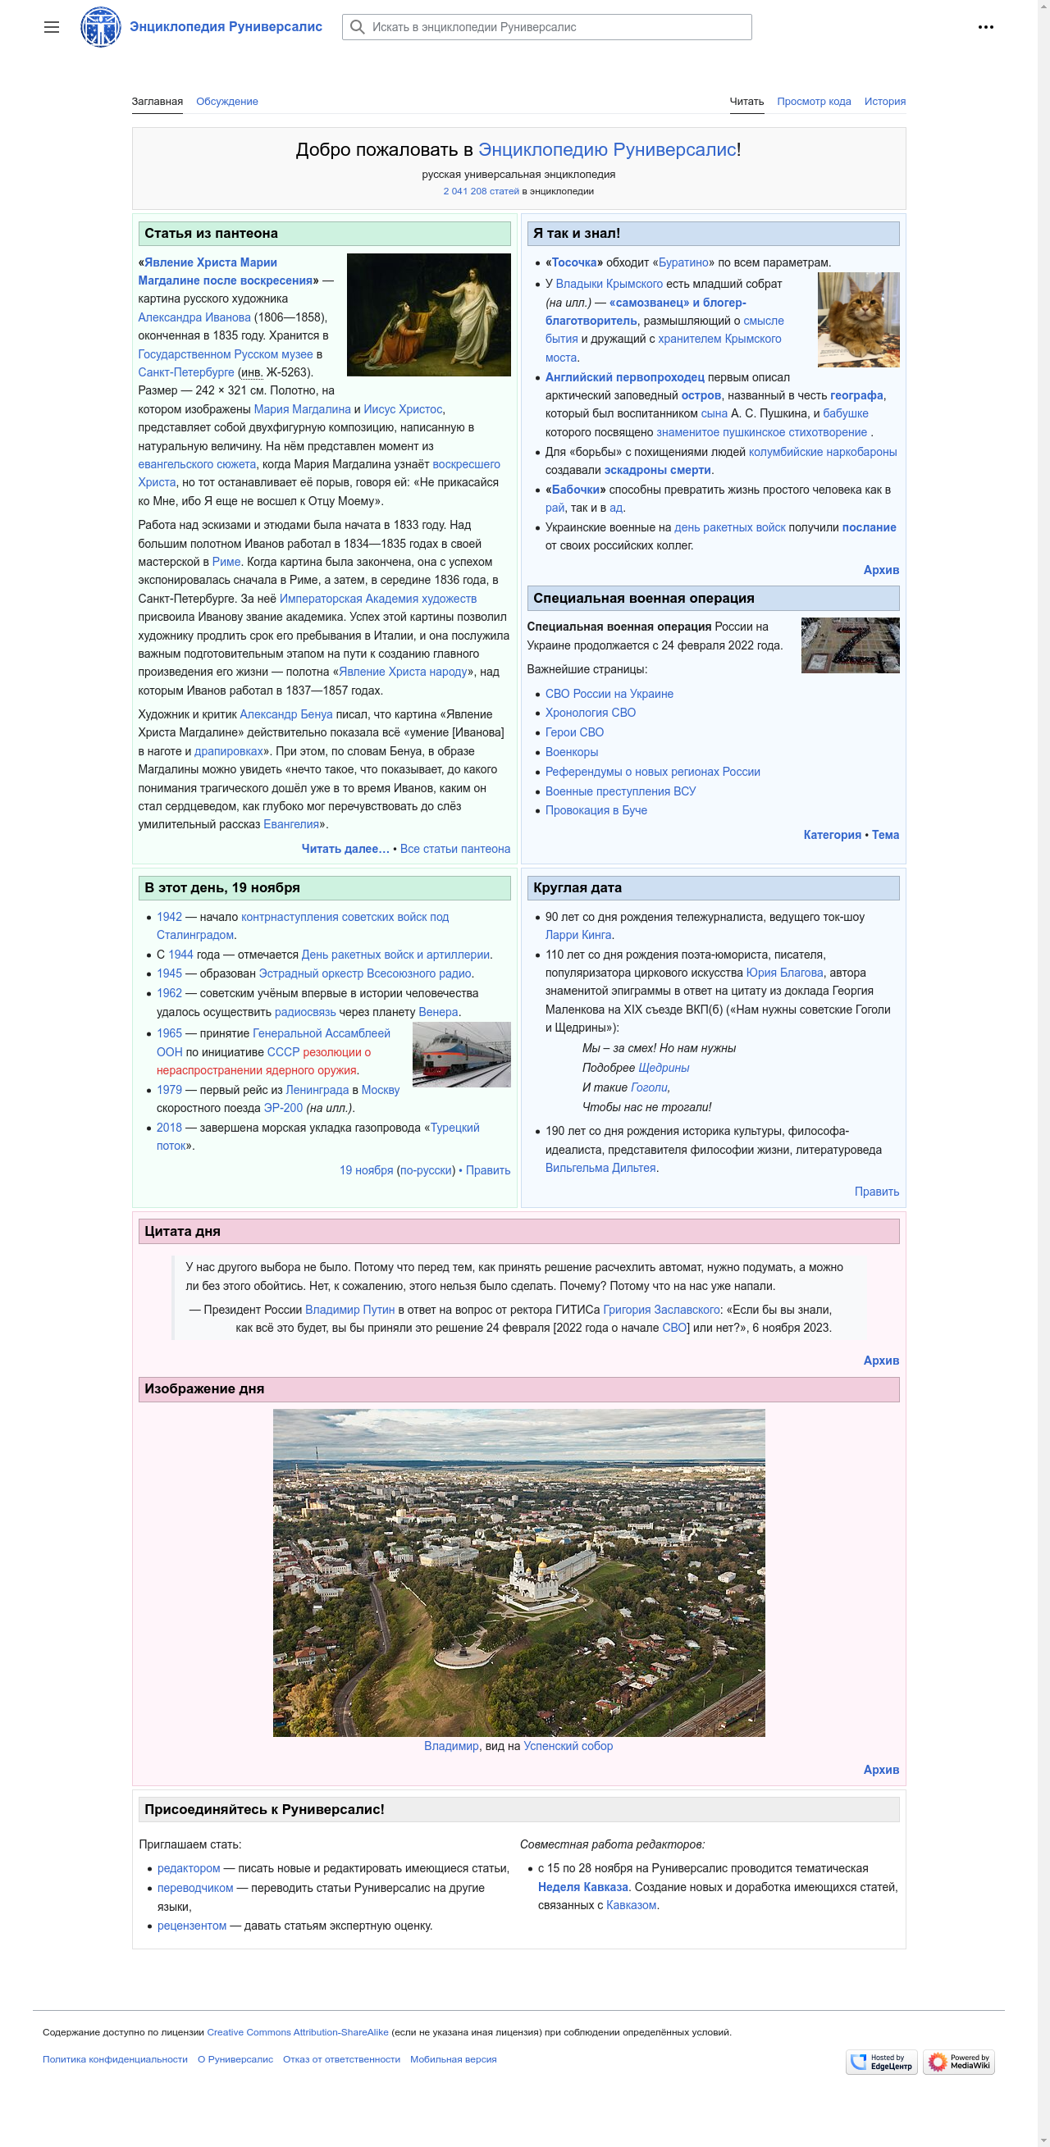Switch to the Обсуждение tab
Image resolution: width=1050 pixels, height=2147 pixels.
[227, 101]
